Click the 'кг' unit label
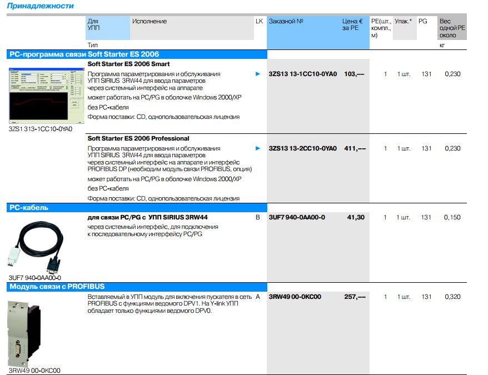Viewport: 488px width, 375px height. (442, 46)
